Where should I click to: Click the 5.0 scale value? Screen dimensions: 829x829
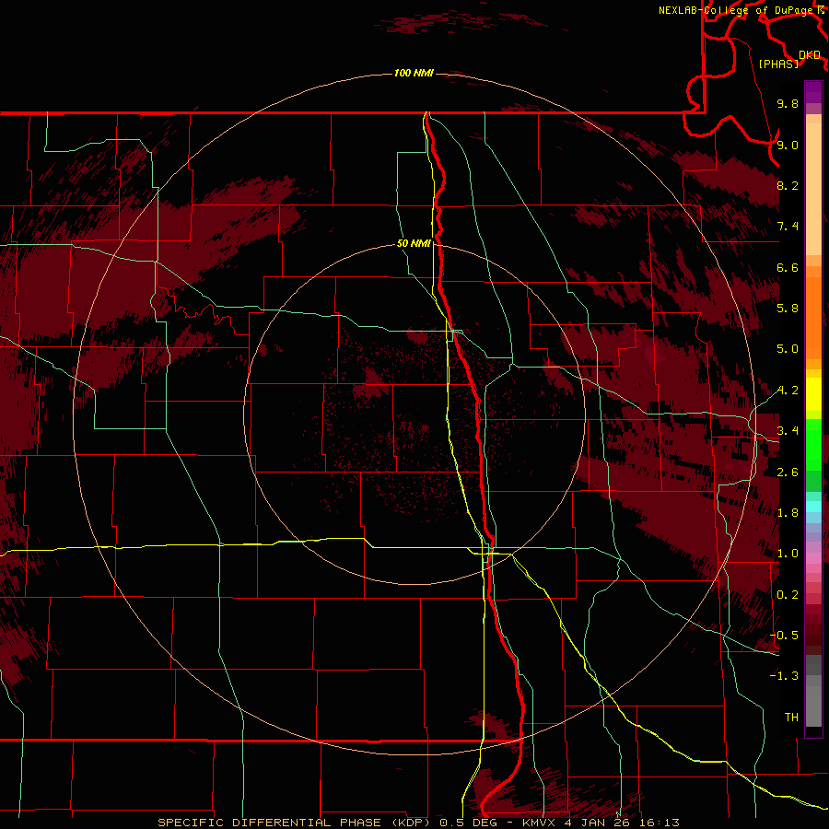pos(788,349)
